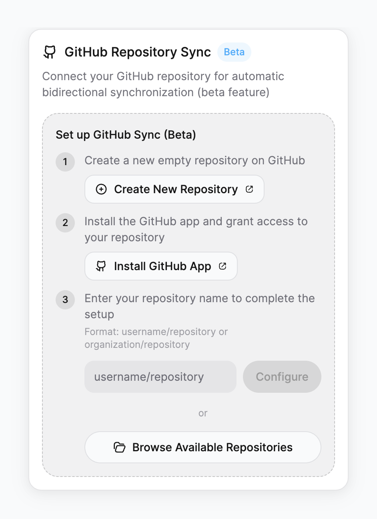The height and width of the screenshot is (519, 377).
Task: Click Install GitHub App
Action: [x=161, y=266]
